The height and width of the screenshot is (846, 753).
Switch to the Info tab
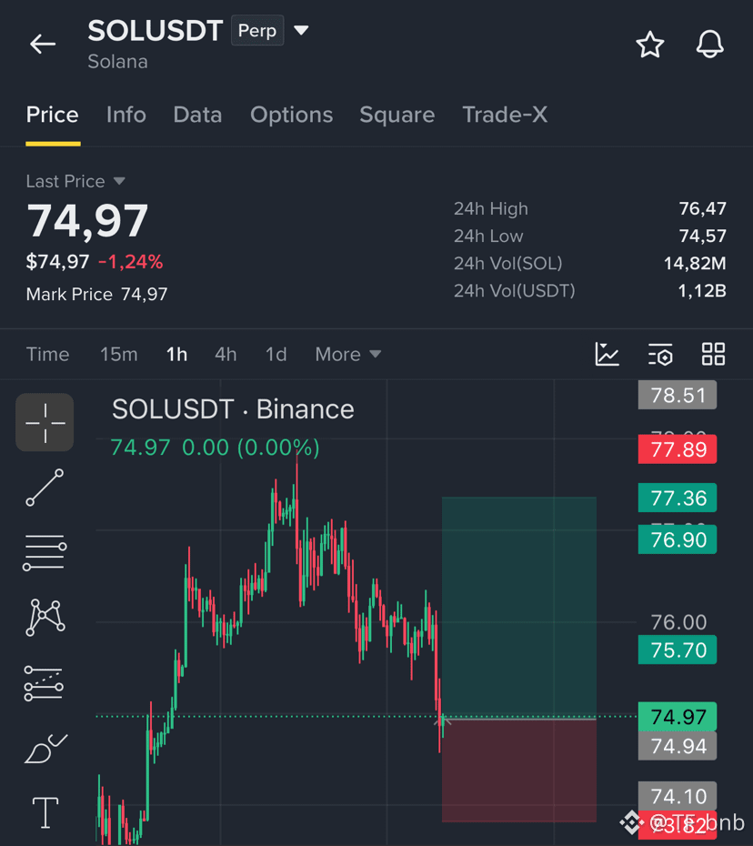(126, 115)
